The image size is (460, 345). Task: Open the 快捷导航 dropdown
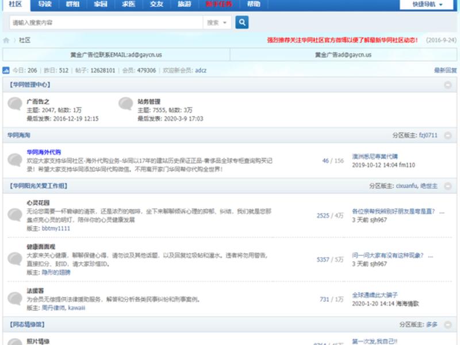[x=427, y=5]
